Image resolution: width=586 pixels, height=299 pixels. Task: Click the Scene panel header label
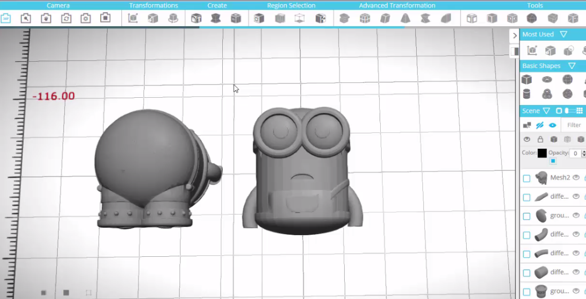click(530, 111)
